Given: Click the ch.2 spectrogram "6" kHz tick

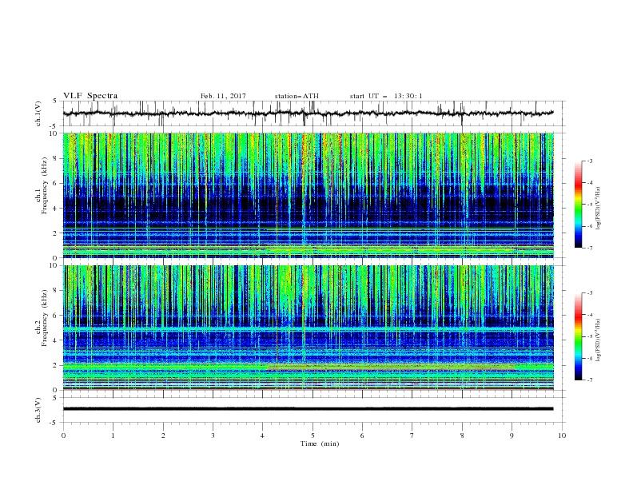Looking at the screenshot, I should point(55,316).
